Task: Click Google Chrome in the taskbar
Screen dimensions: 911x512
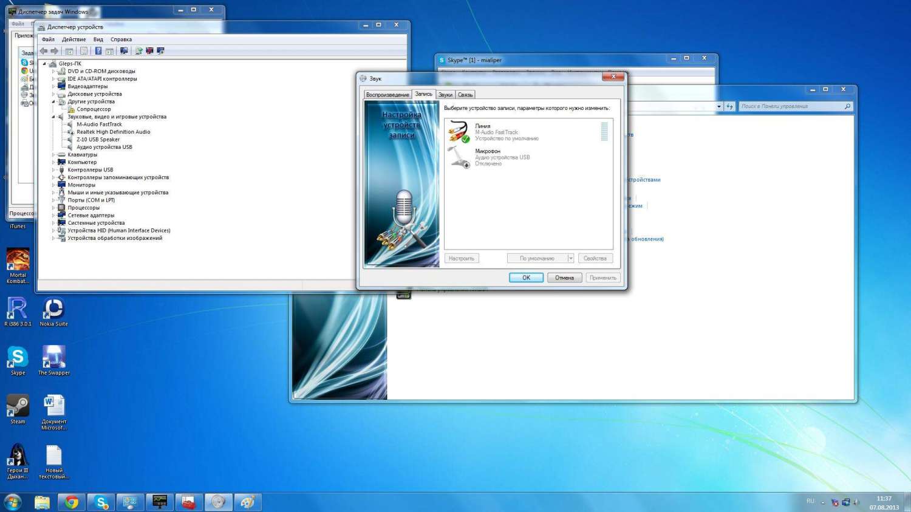Action: 72,502
